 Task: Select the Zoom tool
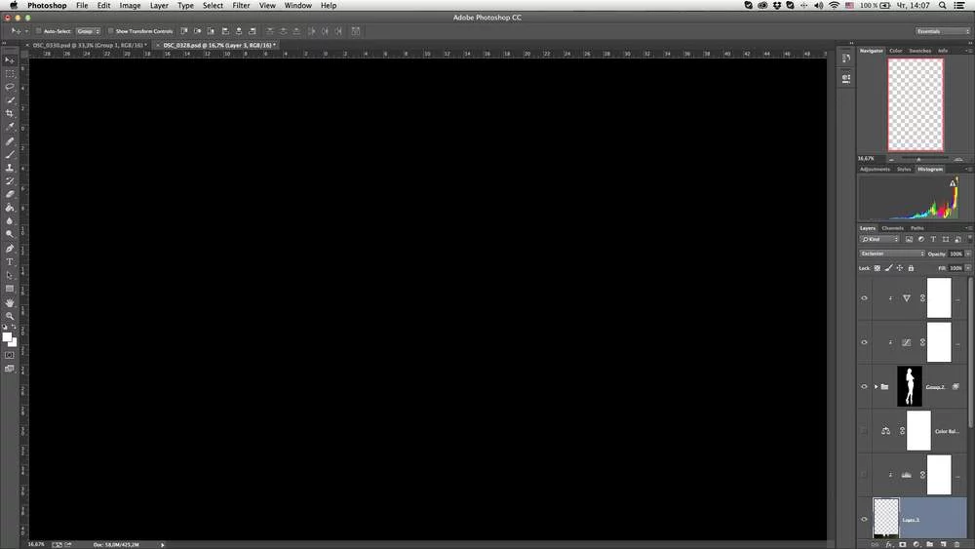10,316
